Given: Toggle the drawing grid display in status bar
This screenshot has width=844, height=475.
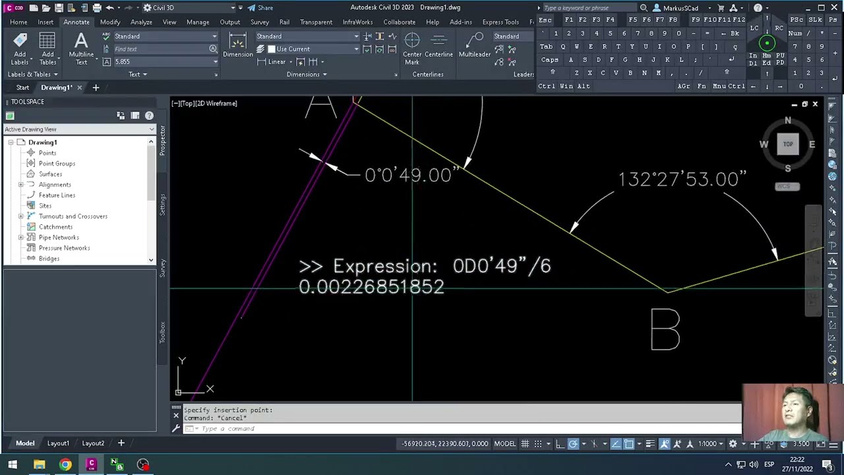Looking at the screenshot, I should point(525,443).
